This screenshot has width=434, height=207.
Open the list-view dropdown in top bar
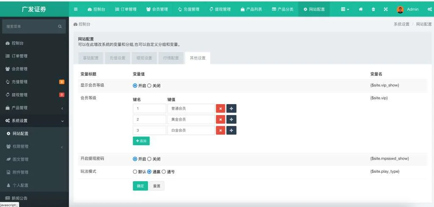coord(345,9)
